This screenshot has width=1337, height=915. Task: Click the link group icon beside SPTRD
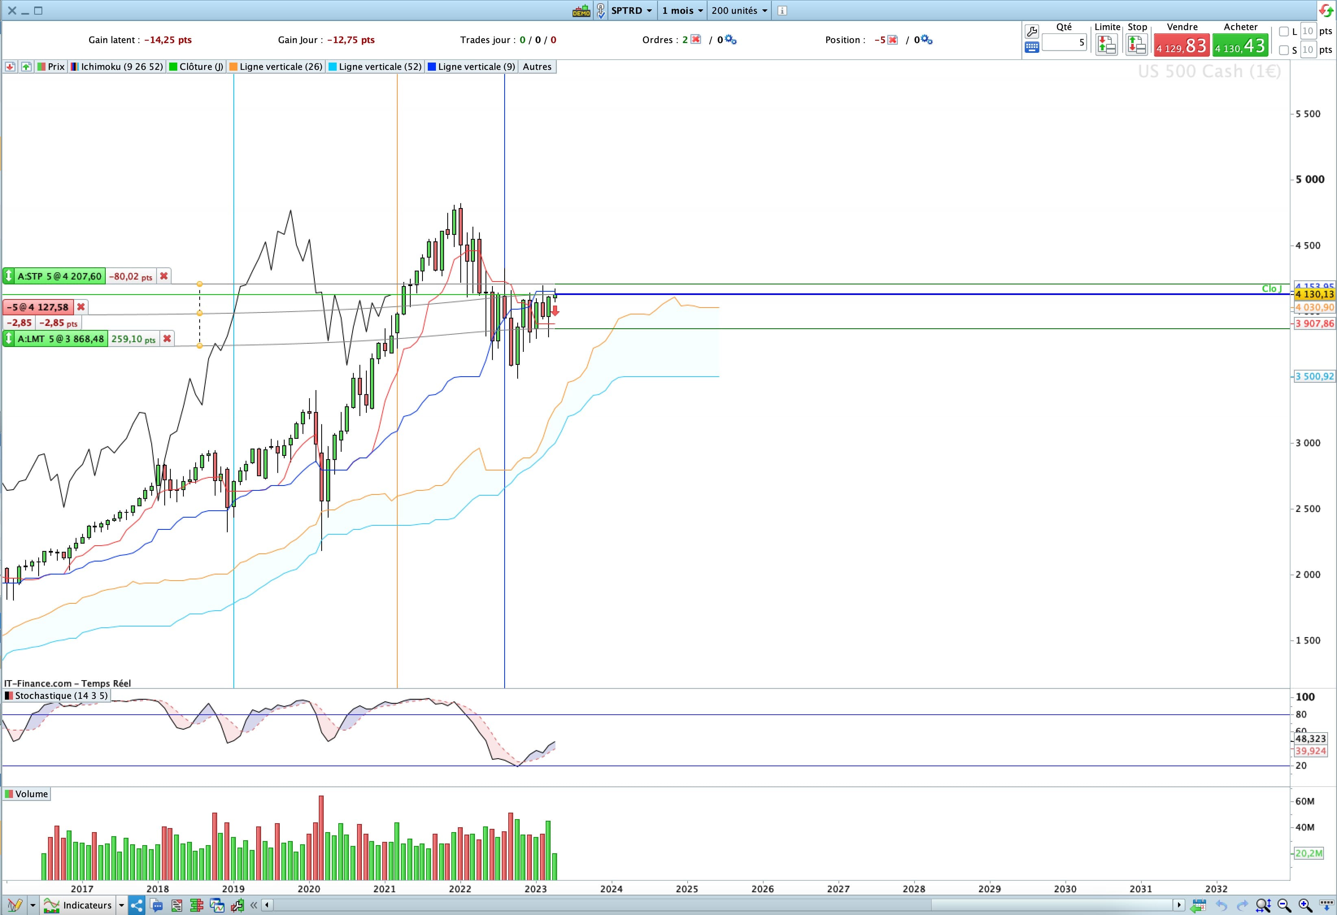click(600, 10)
